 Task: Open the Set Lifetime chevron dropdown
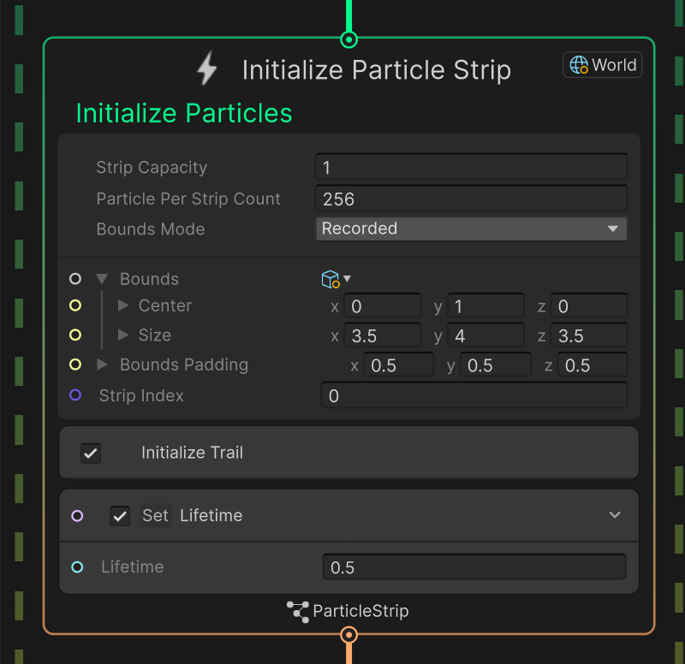(x=615, y=515)
